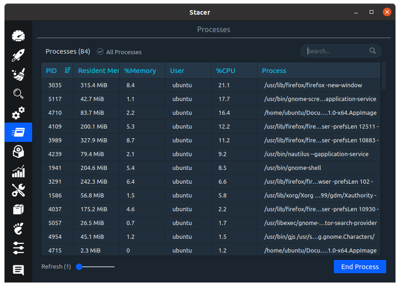
Task: Close the Stacer window
Action: (x=387, y=12)
